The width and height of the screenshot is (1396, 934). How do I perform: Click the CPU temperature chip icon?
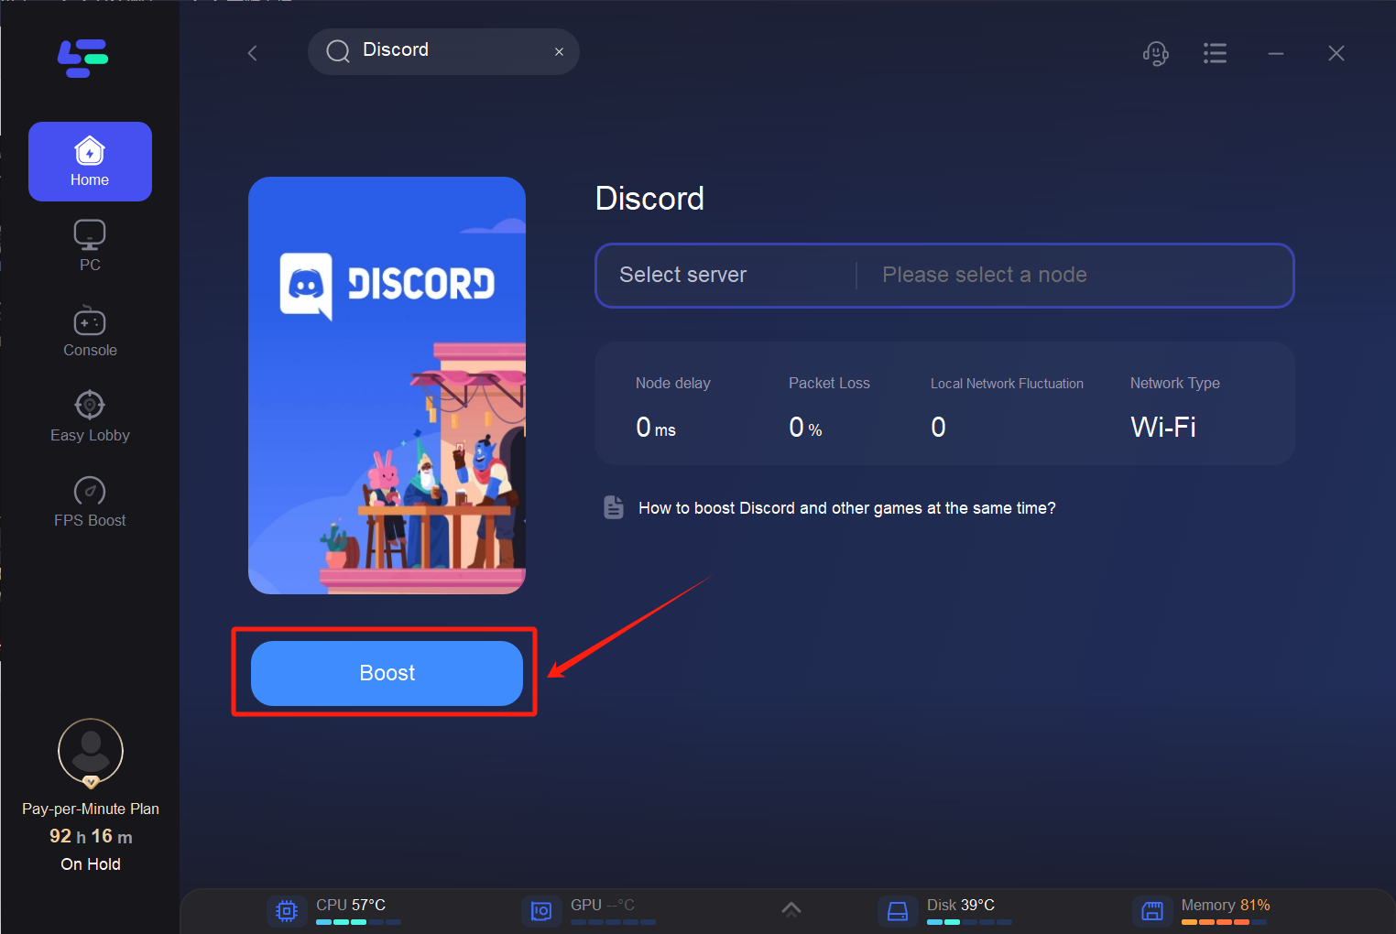pos(287,911)
